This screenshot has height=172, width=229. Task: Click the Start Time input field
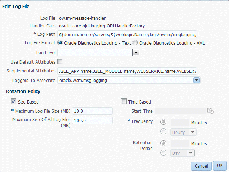(x=180, y=111)
